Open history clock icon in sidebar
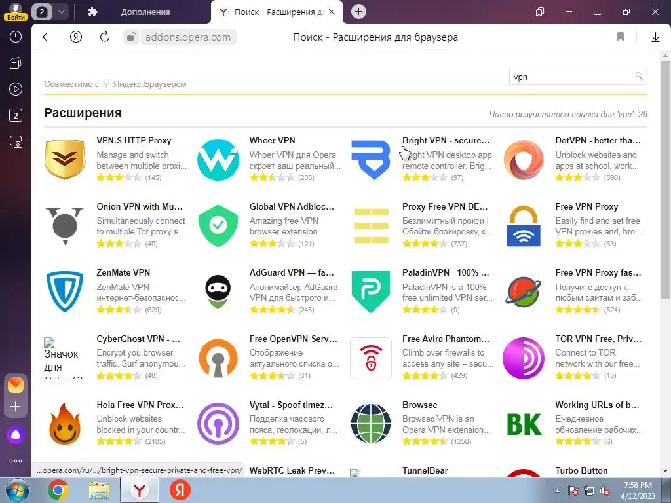Viewport: 671px width, 503px height. click(x=16, y=37)
